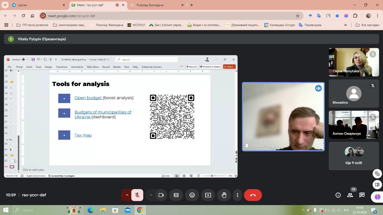Open the Ще 9 осіб participants tile
This screenshot has width=383, height=215.
click(354, 156)
